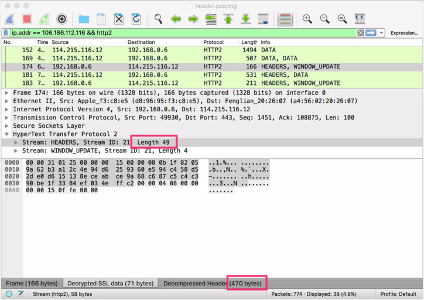
Task: Zoom in on packet text
Action: pos(307,19)
